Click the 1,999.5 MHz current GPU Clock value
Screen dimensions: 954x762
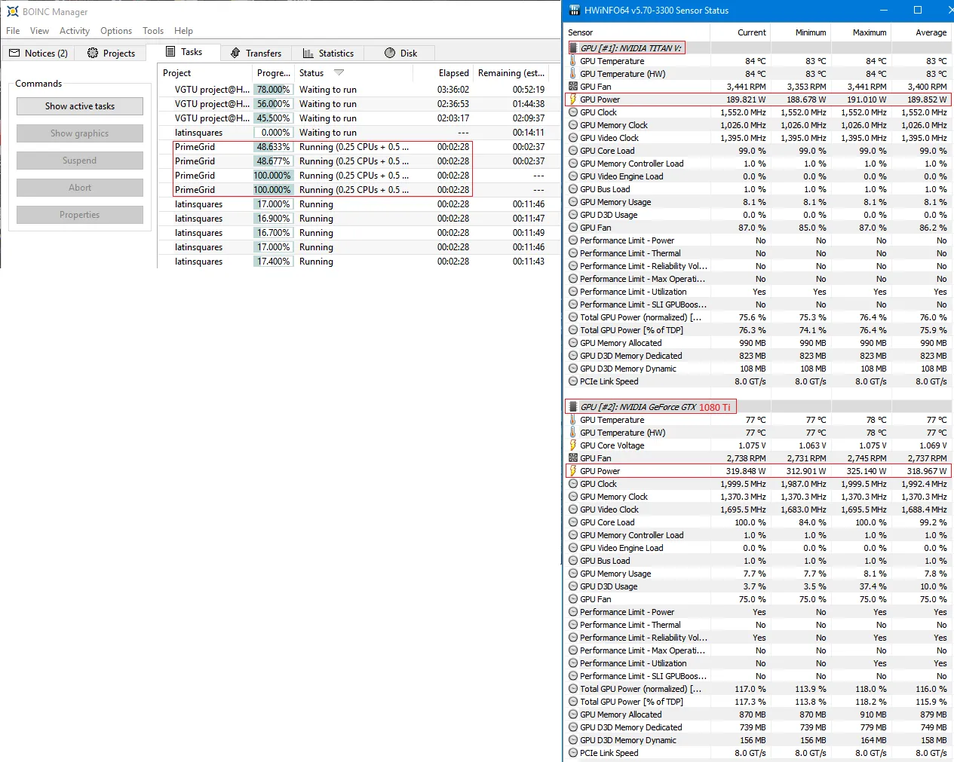pyautogui.click(x=743, y=484)
